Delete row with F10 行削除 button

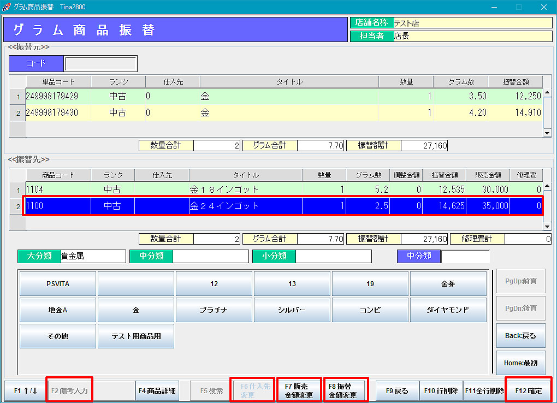pos(441,391)
